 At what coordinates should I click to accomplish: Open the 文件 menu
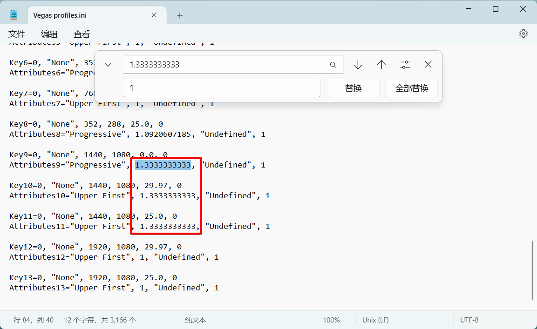coord(17,34)
